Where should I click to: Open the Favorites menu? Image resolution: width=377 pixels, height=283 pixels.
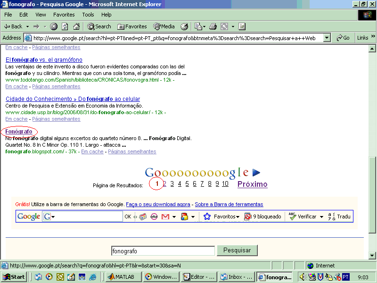(x=64, y=15)
